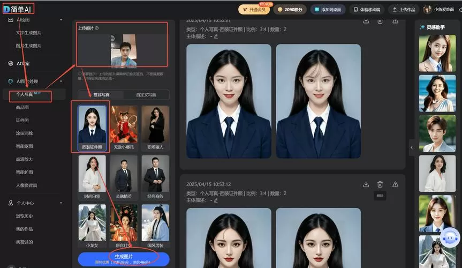Open 我赞过的 in the sidebar
The height and width of the screenshot is (268, 462).
coord(24,242)
